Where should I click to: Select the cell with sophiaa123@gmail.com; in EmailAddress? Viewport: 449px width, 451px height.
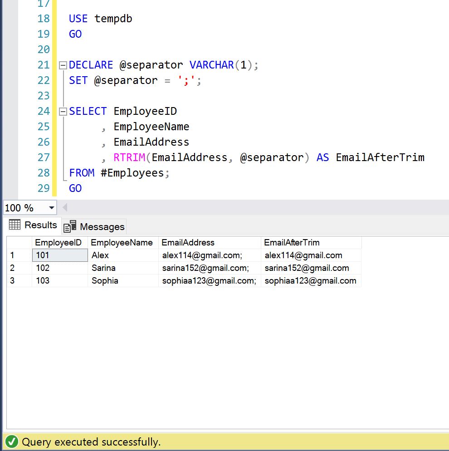[209, 281]
